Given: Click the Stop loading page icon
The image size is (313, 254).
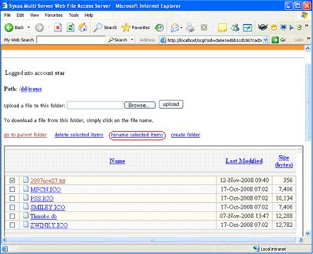Looking at the screenshot, I should coord(58,28).
